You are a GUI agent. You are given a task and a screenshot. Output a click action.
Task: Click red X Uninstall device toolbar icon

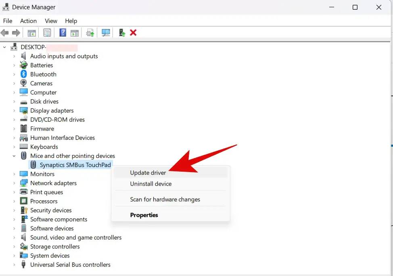click(133, 33)
